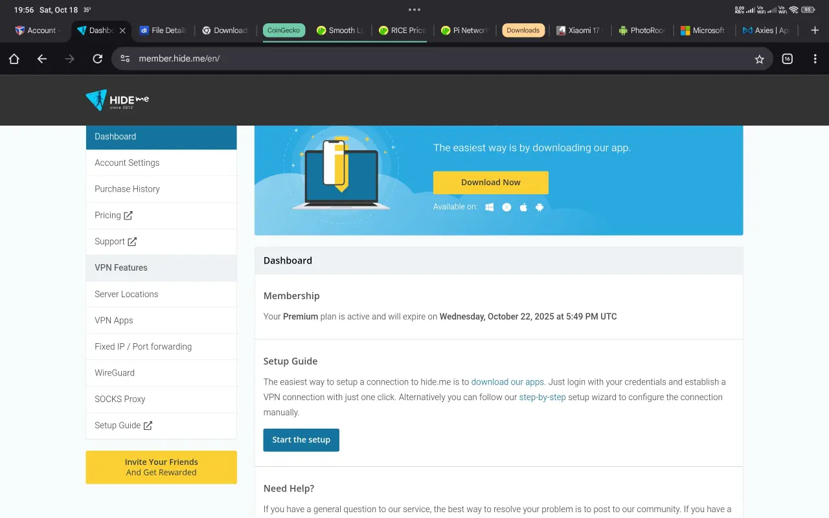Follow the 'download our apps' link
Viewport: 829px width, 518px height.
[508, 382]
